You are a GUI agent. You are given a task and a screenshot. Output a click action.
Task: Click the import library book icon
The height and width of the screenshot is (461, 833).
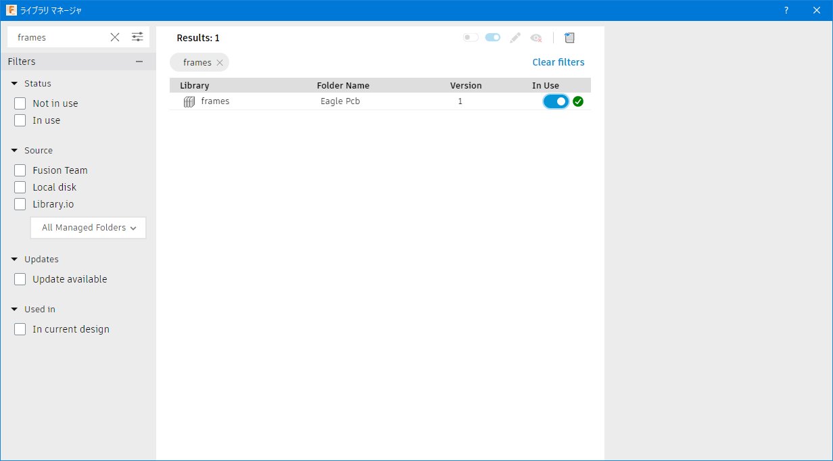tap(569, 38)
